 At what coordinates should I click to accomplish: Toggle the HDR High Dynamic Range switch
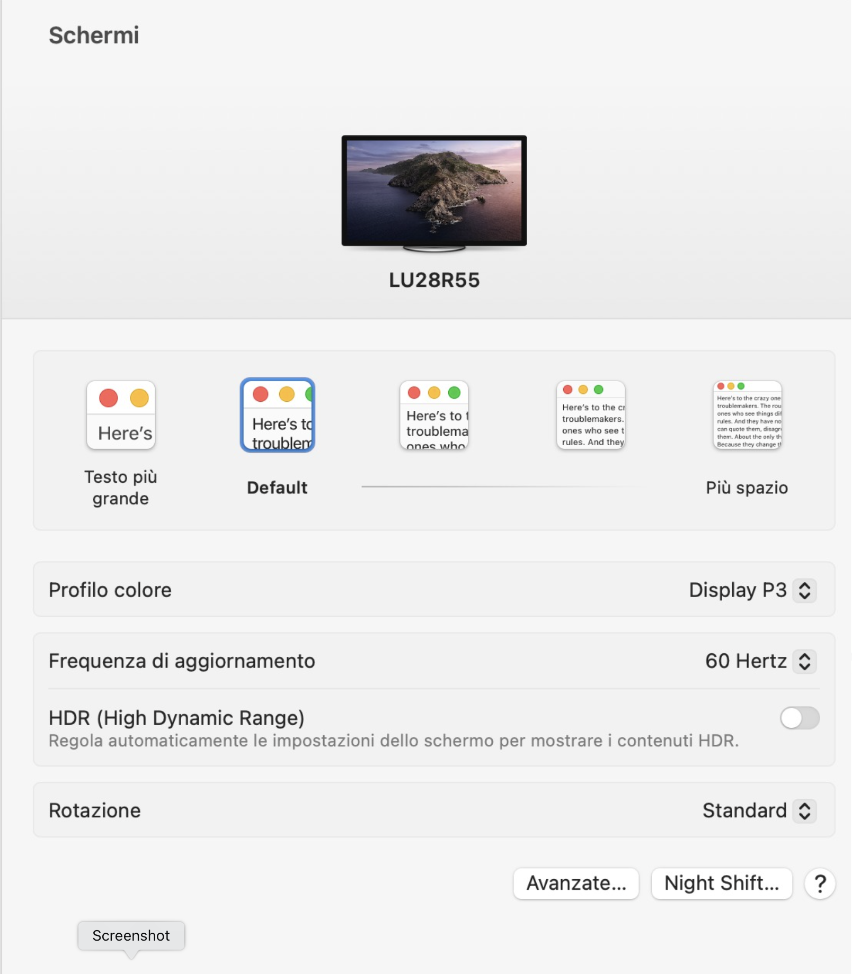point(800,718)
